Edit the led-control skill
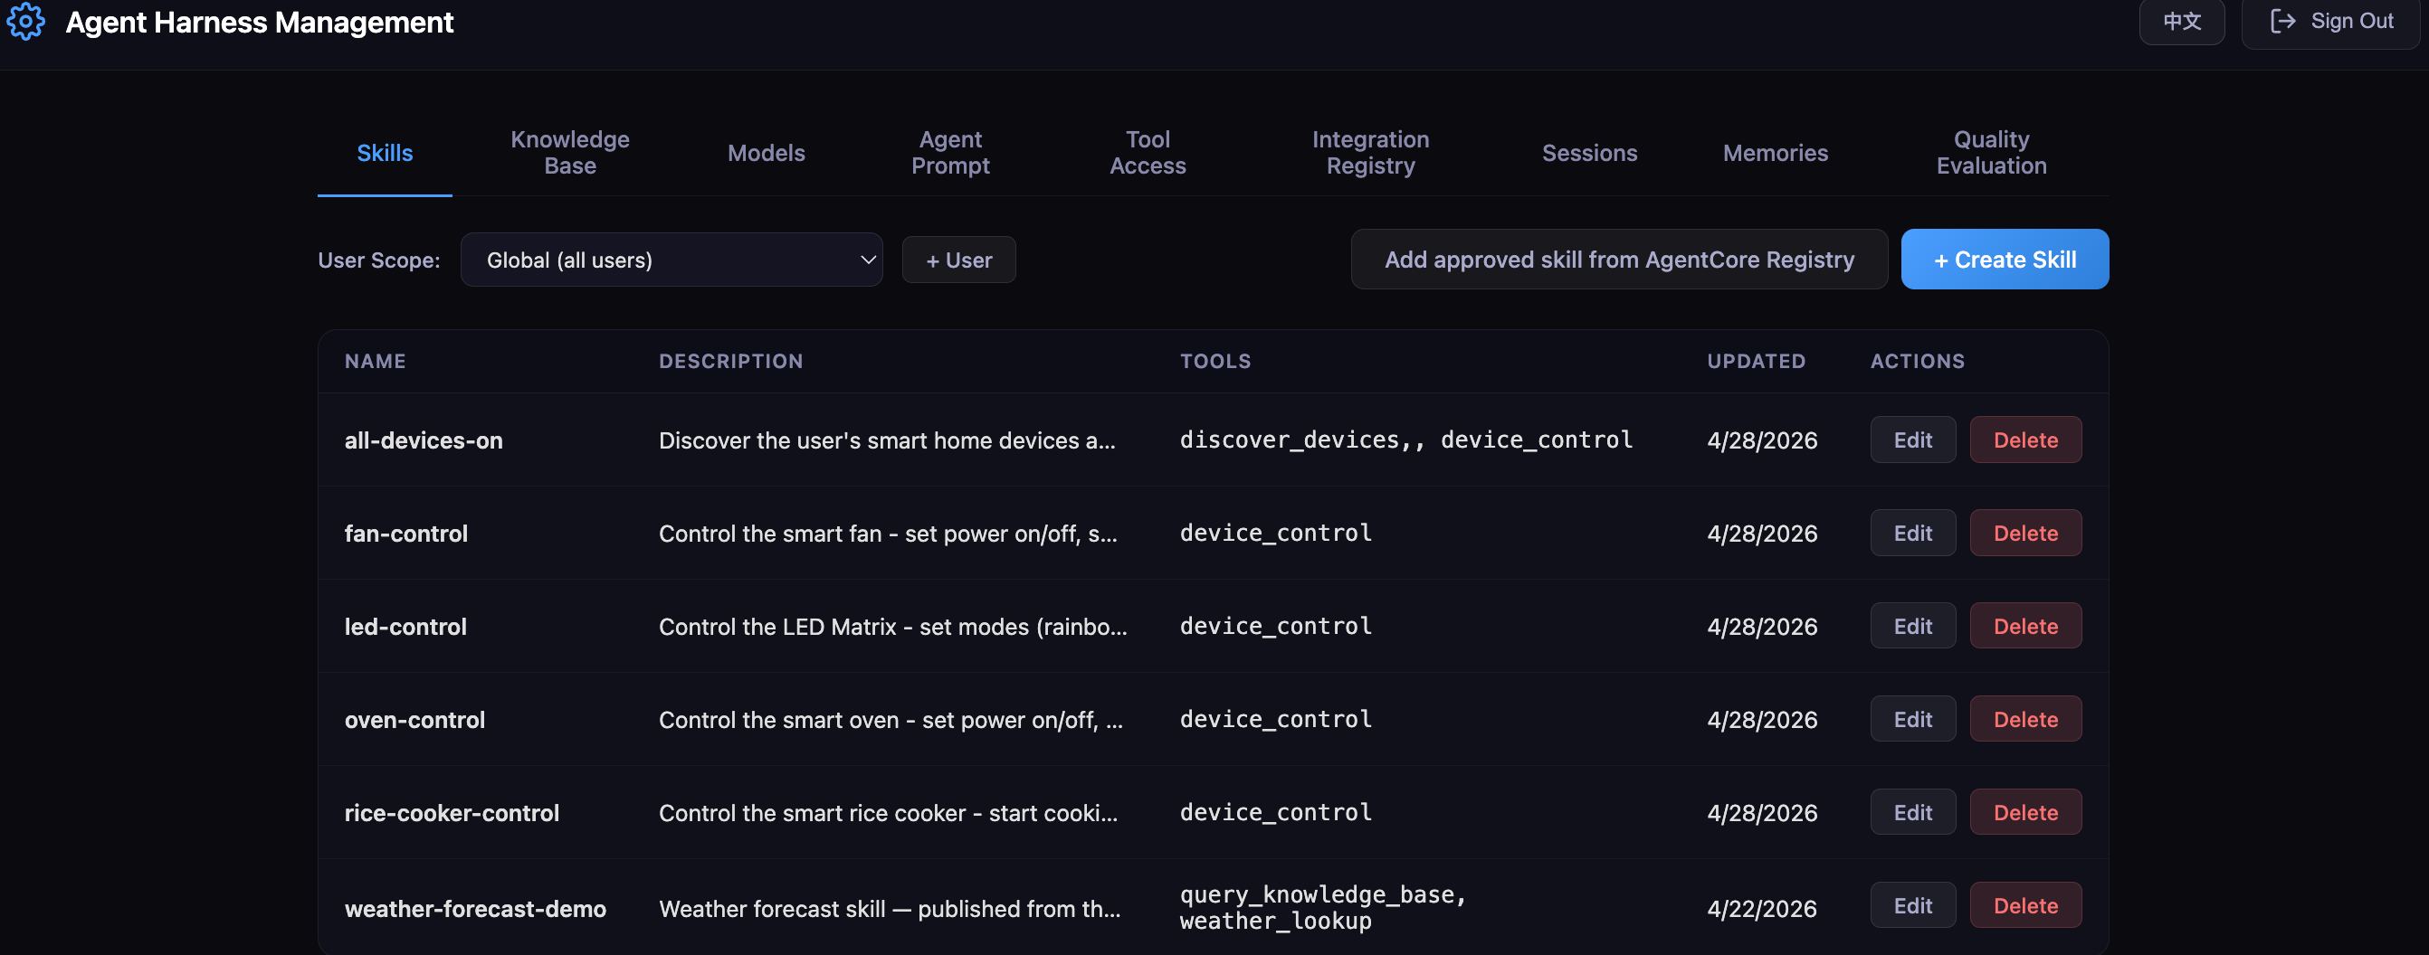2429x955 pixels. 1912,627
